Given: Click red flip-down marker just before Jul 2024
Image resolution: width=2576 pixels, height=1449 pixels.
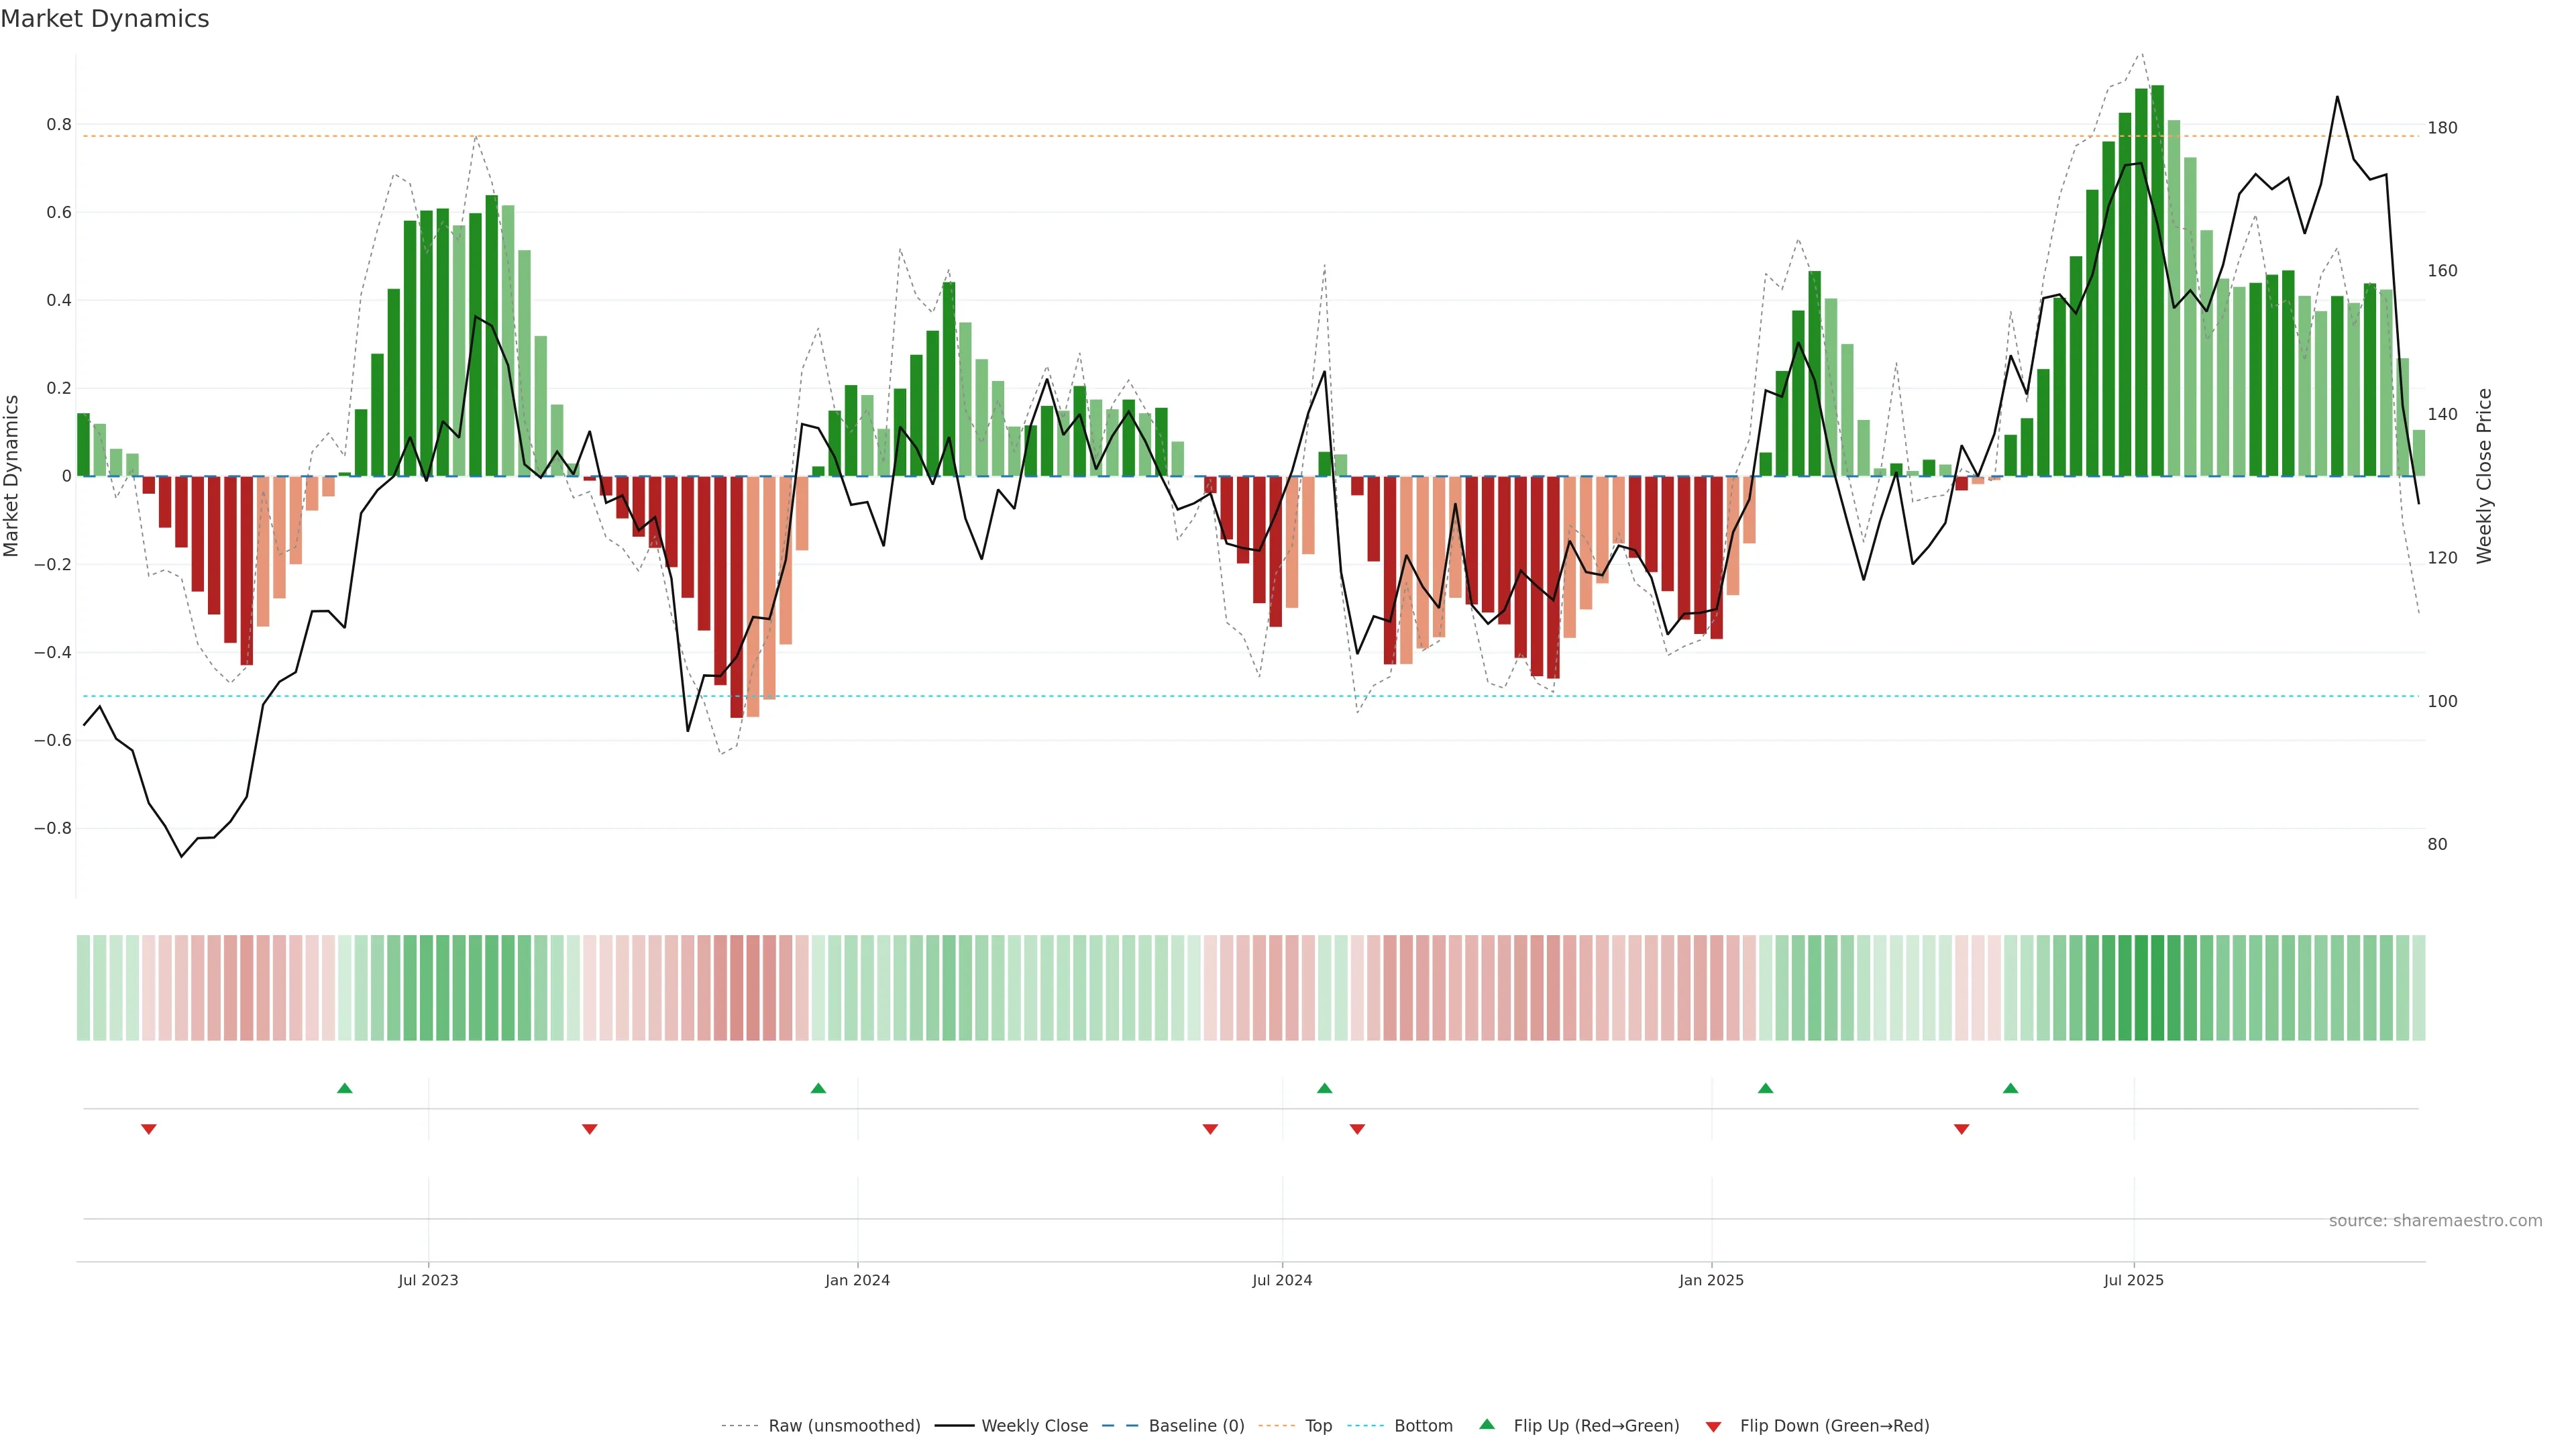Looking at the screenshot, I should 1210,1129.
